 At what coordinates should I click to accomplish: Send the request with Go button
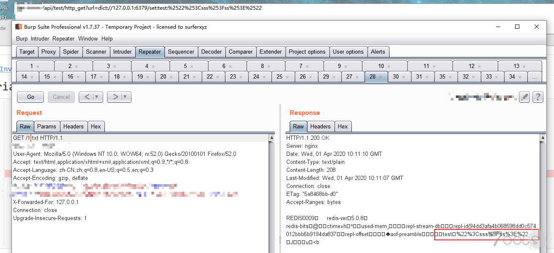point(30,97)
